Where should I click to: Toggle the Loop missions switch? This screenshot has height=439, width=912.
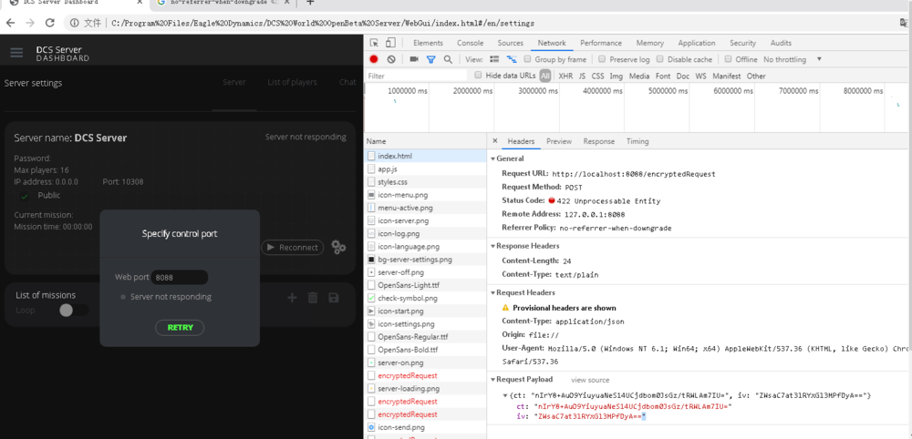(72, 311)
